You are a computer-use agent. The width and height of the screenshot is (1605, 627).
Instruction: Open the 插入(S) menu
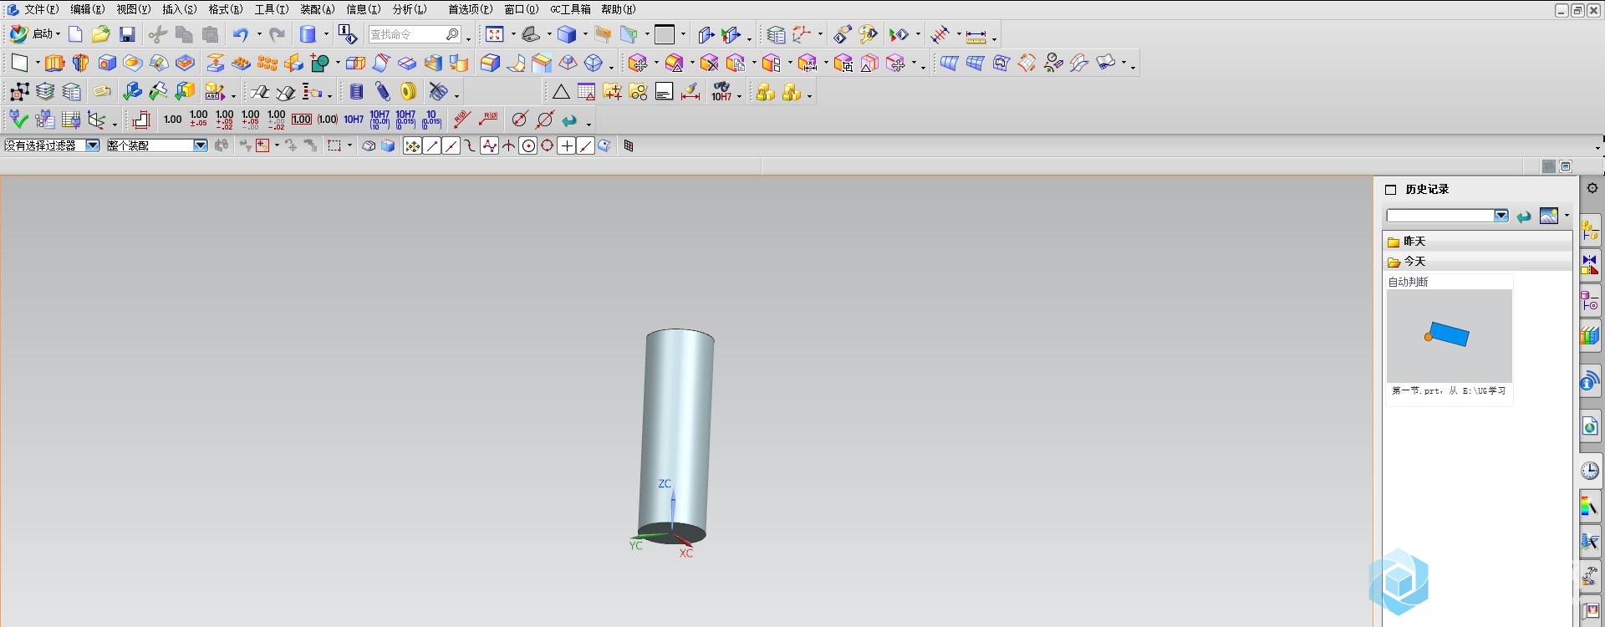(x=179, y=9)
